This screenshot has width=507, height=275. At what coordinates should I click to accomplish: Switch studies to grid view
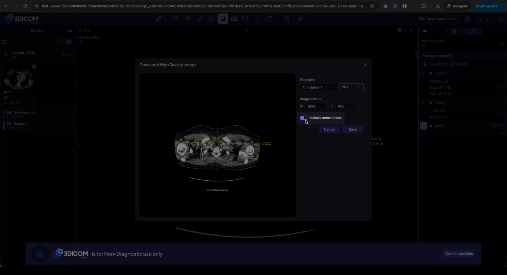(x=69, y=42)
